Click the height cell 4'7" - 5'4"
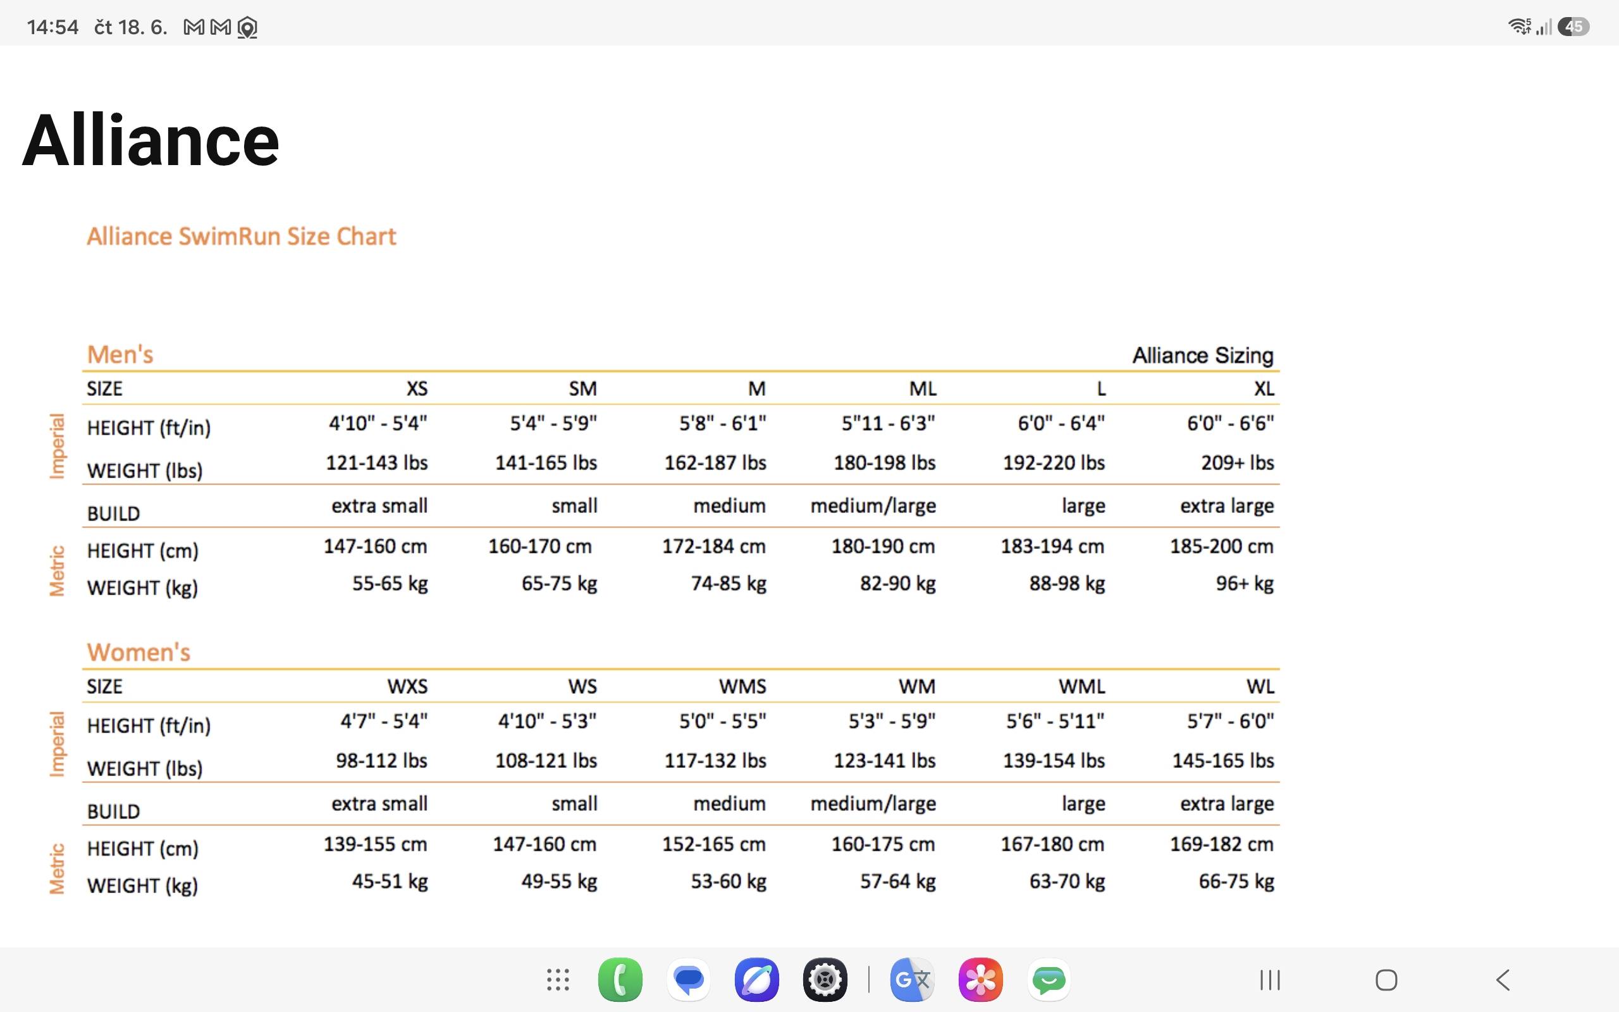 tap(384, 721)
